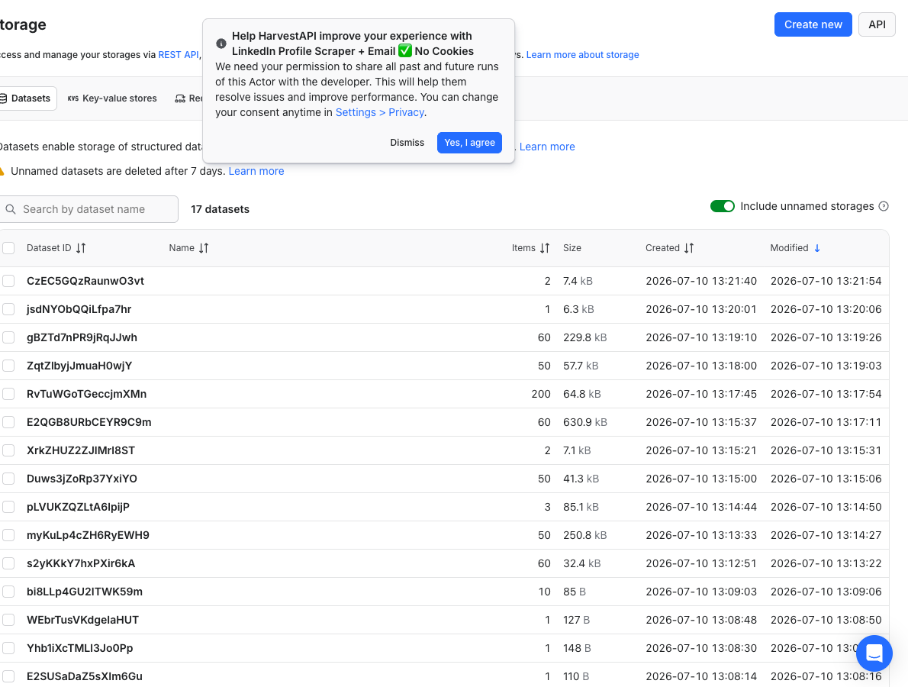This screenshot has height=687, width=908.
Task: Tick the checkbox for RvTuWGoTGeccjmXMn
Action: (x=8, y=394)
